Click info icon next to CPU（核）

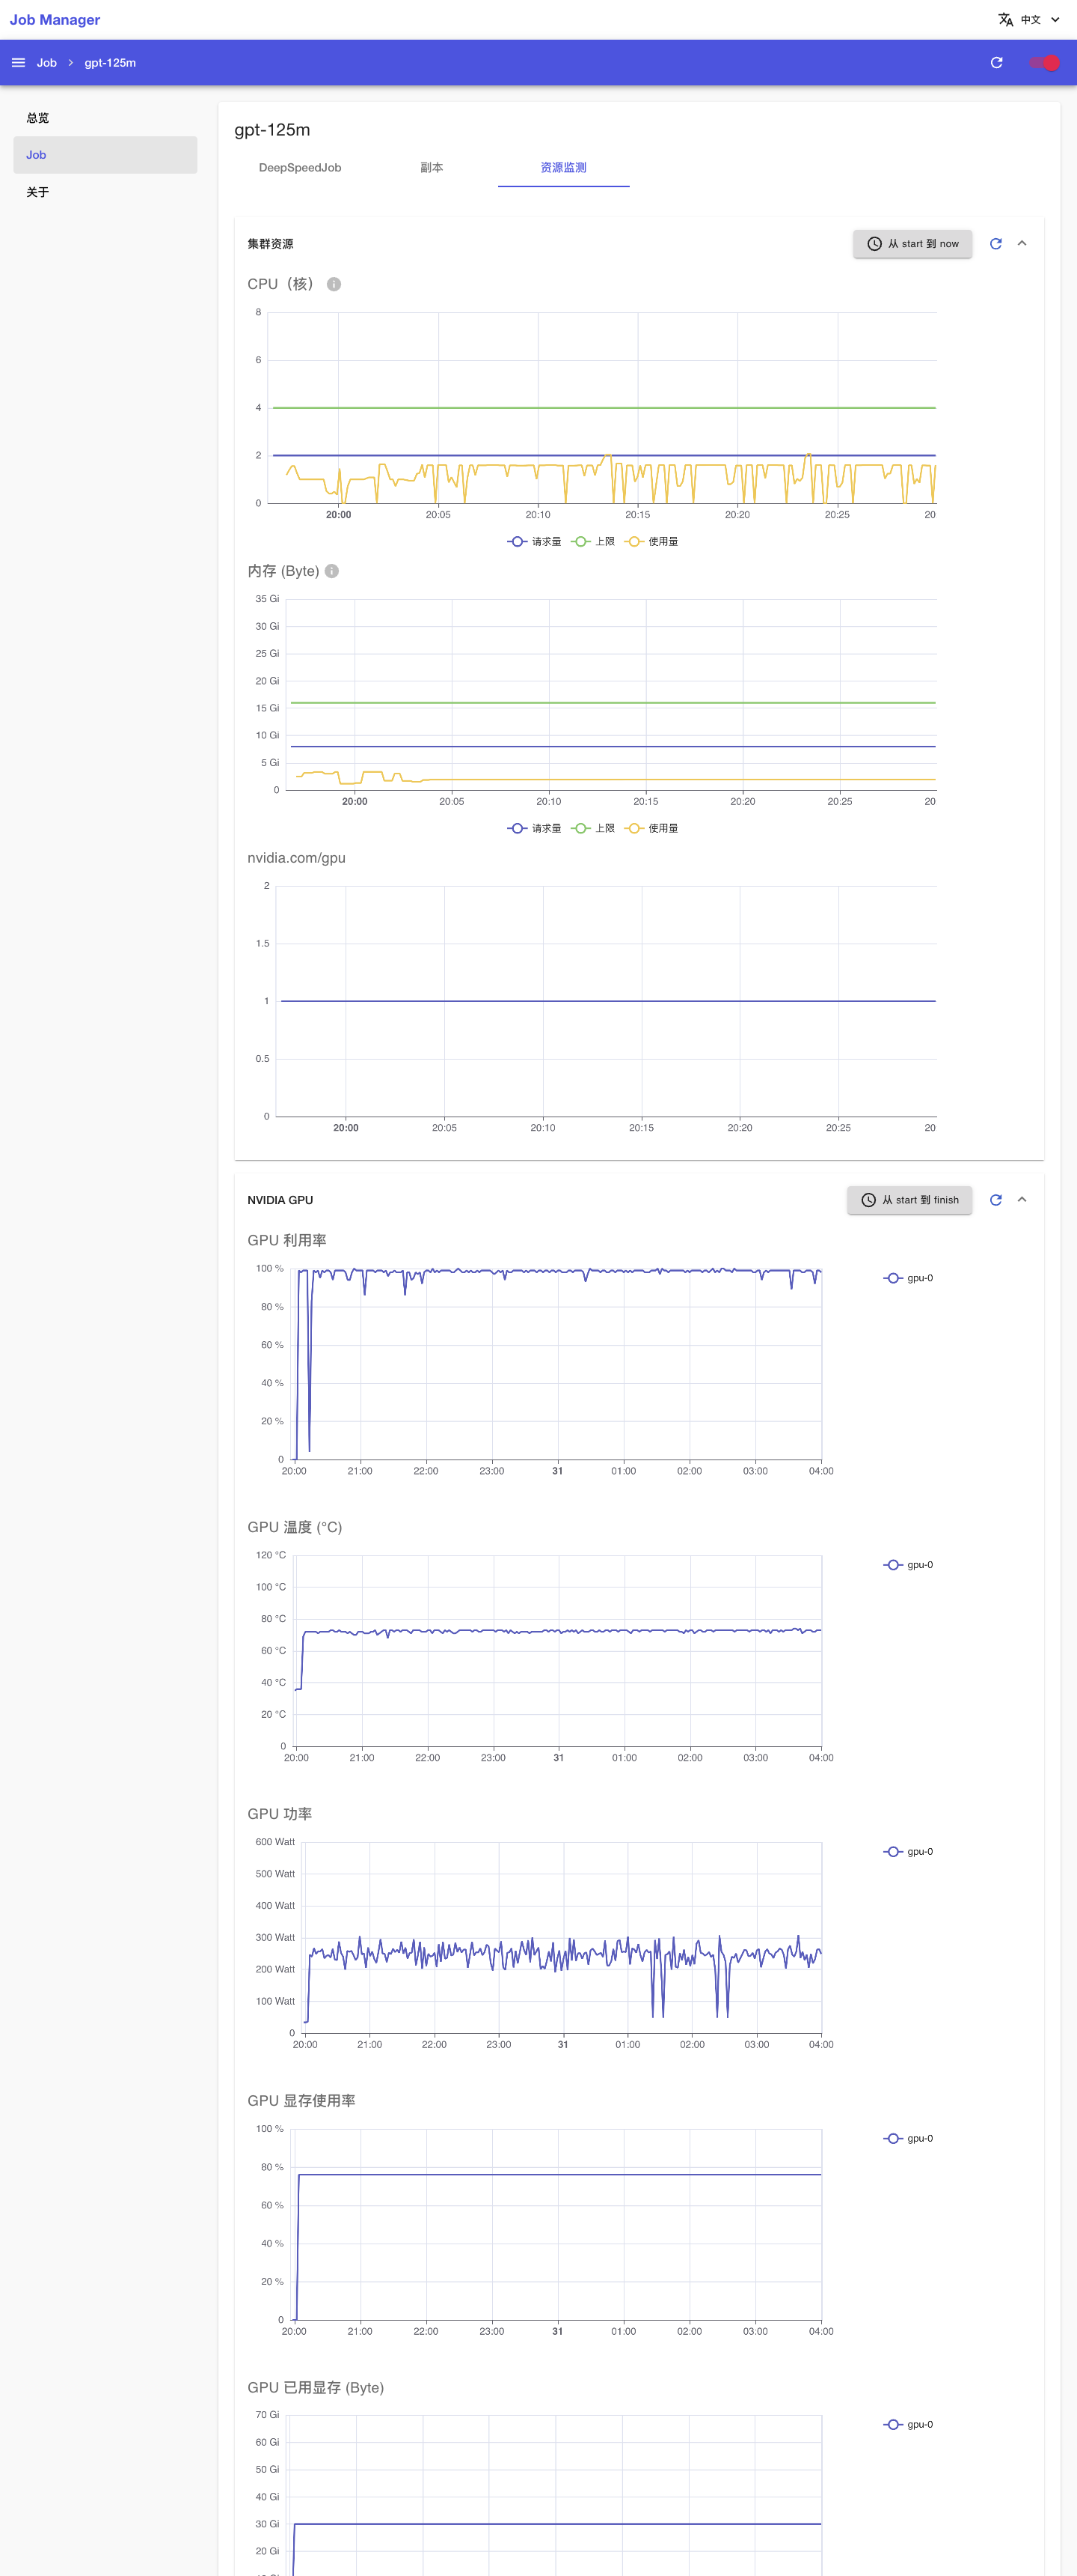click(334, 284)
